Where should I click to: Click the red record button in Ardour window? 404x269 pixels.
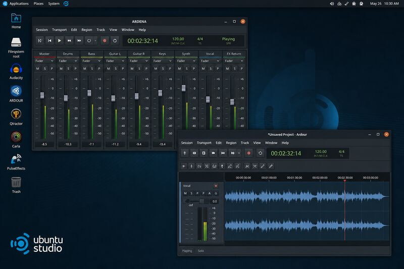coord(248,153)
